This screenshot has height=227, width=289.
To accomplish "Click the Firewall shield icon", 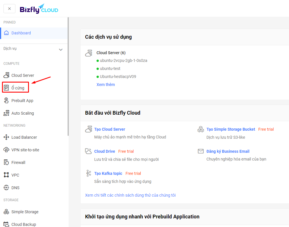I will [6, 162].
